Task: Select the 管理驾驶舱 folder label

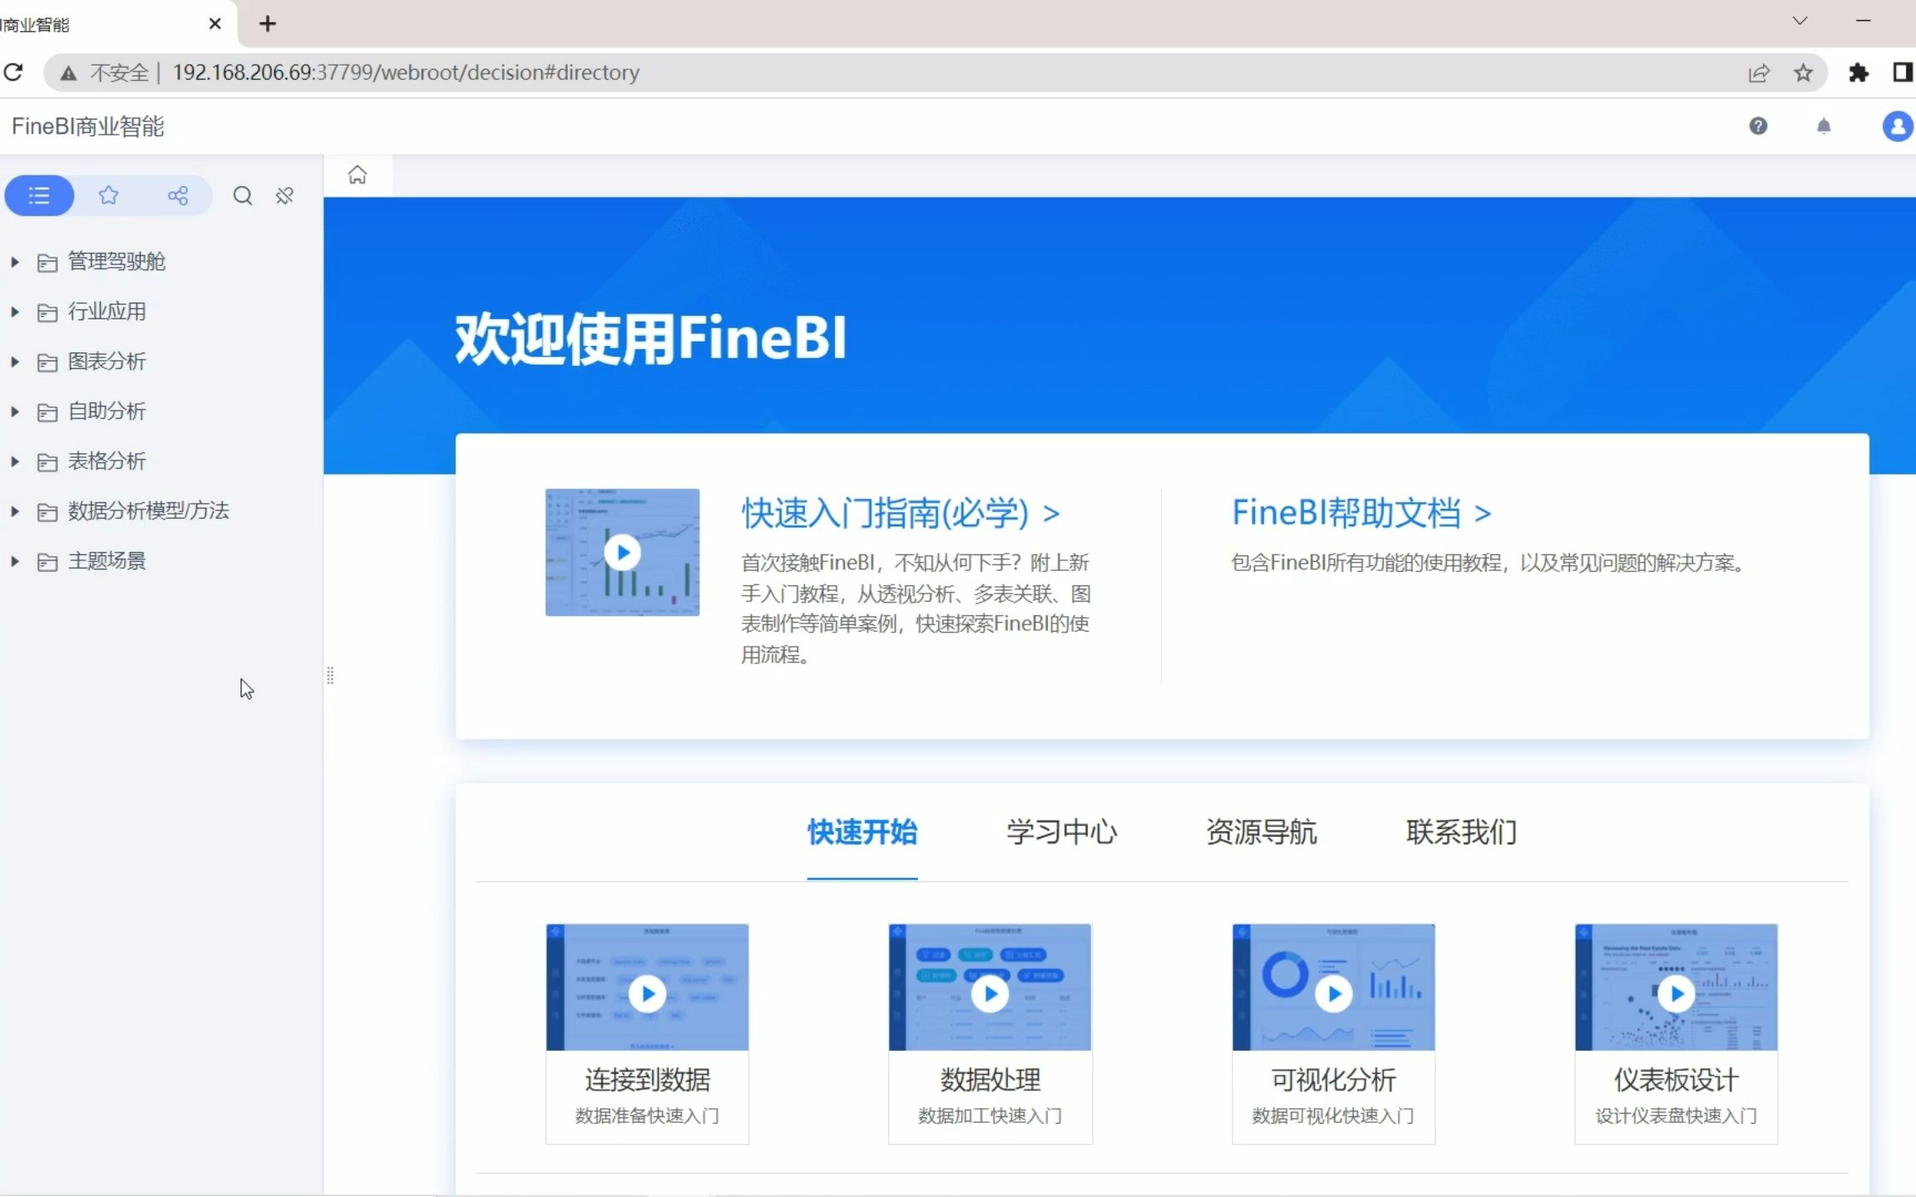Action: click(116, 262)
